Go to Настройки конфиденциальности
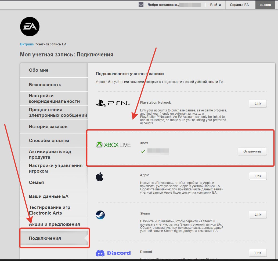The width and height of the screenshot is (278, 261). [x=54, y=99]
